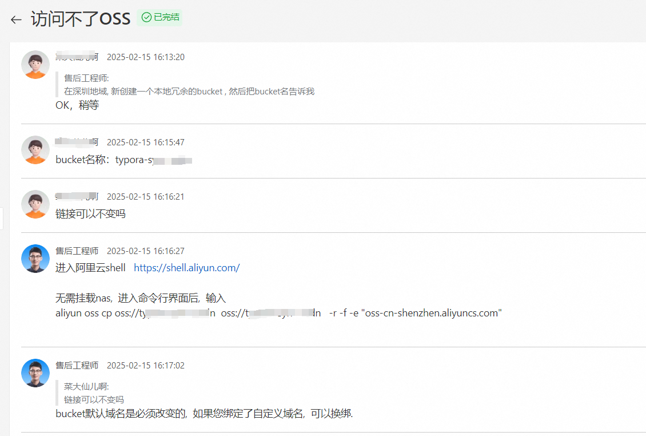Click the message 链接可以不变吗 at 16:16:21
The image size is (646, 436).
(x=91, y=213)
